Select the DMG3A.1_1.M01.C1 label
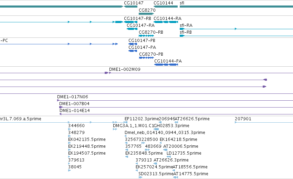Screen dimensions: 293x179 pos(134,126)
